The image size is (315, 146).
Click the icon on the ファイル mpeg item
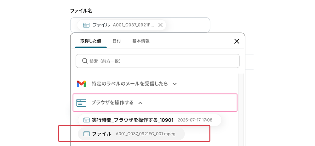pyautogui.click(x=87, y=134)
